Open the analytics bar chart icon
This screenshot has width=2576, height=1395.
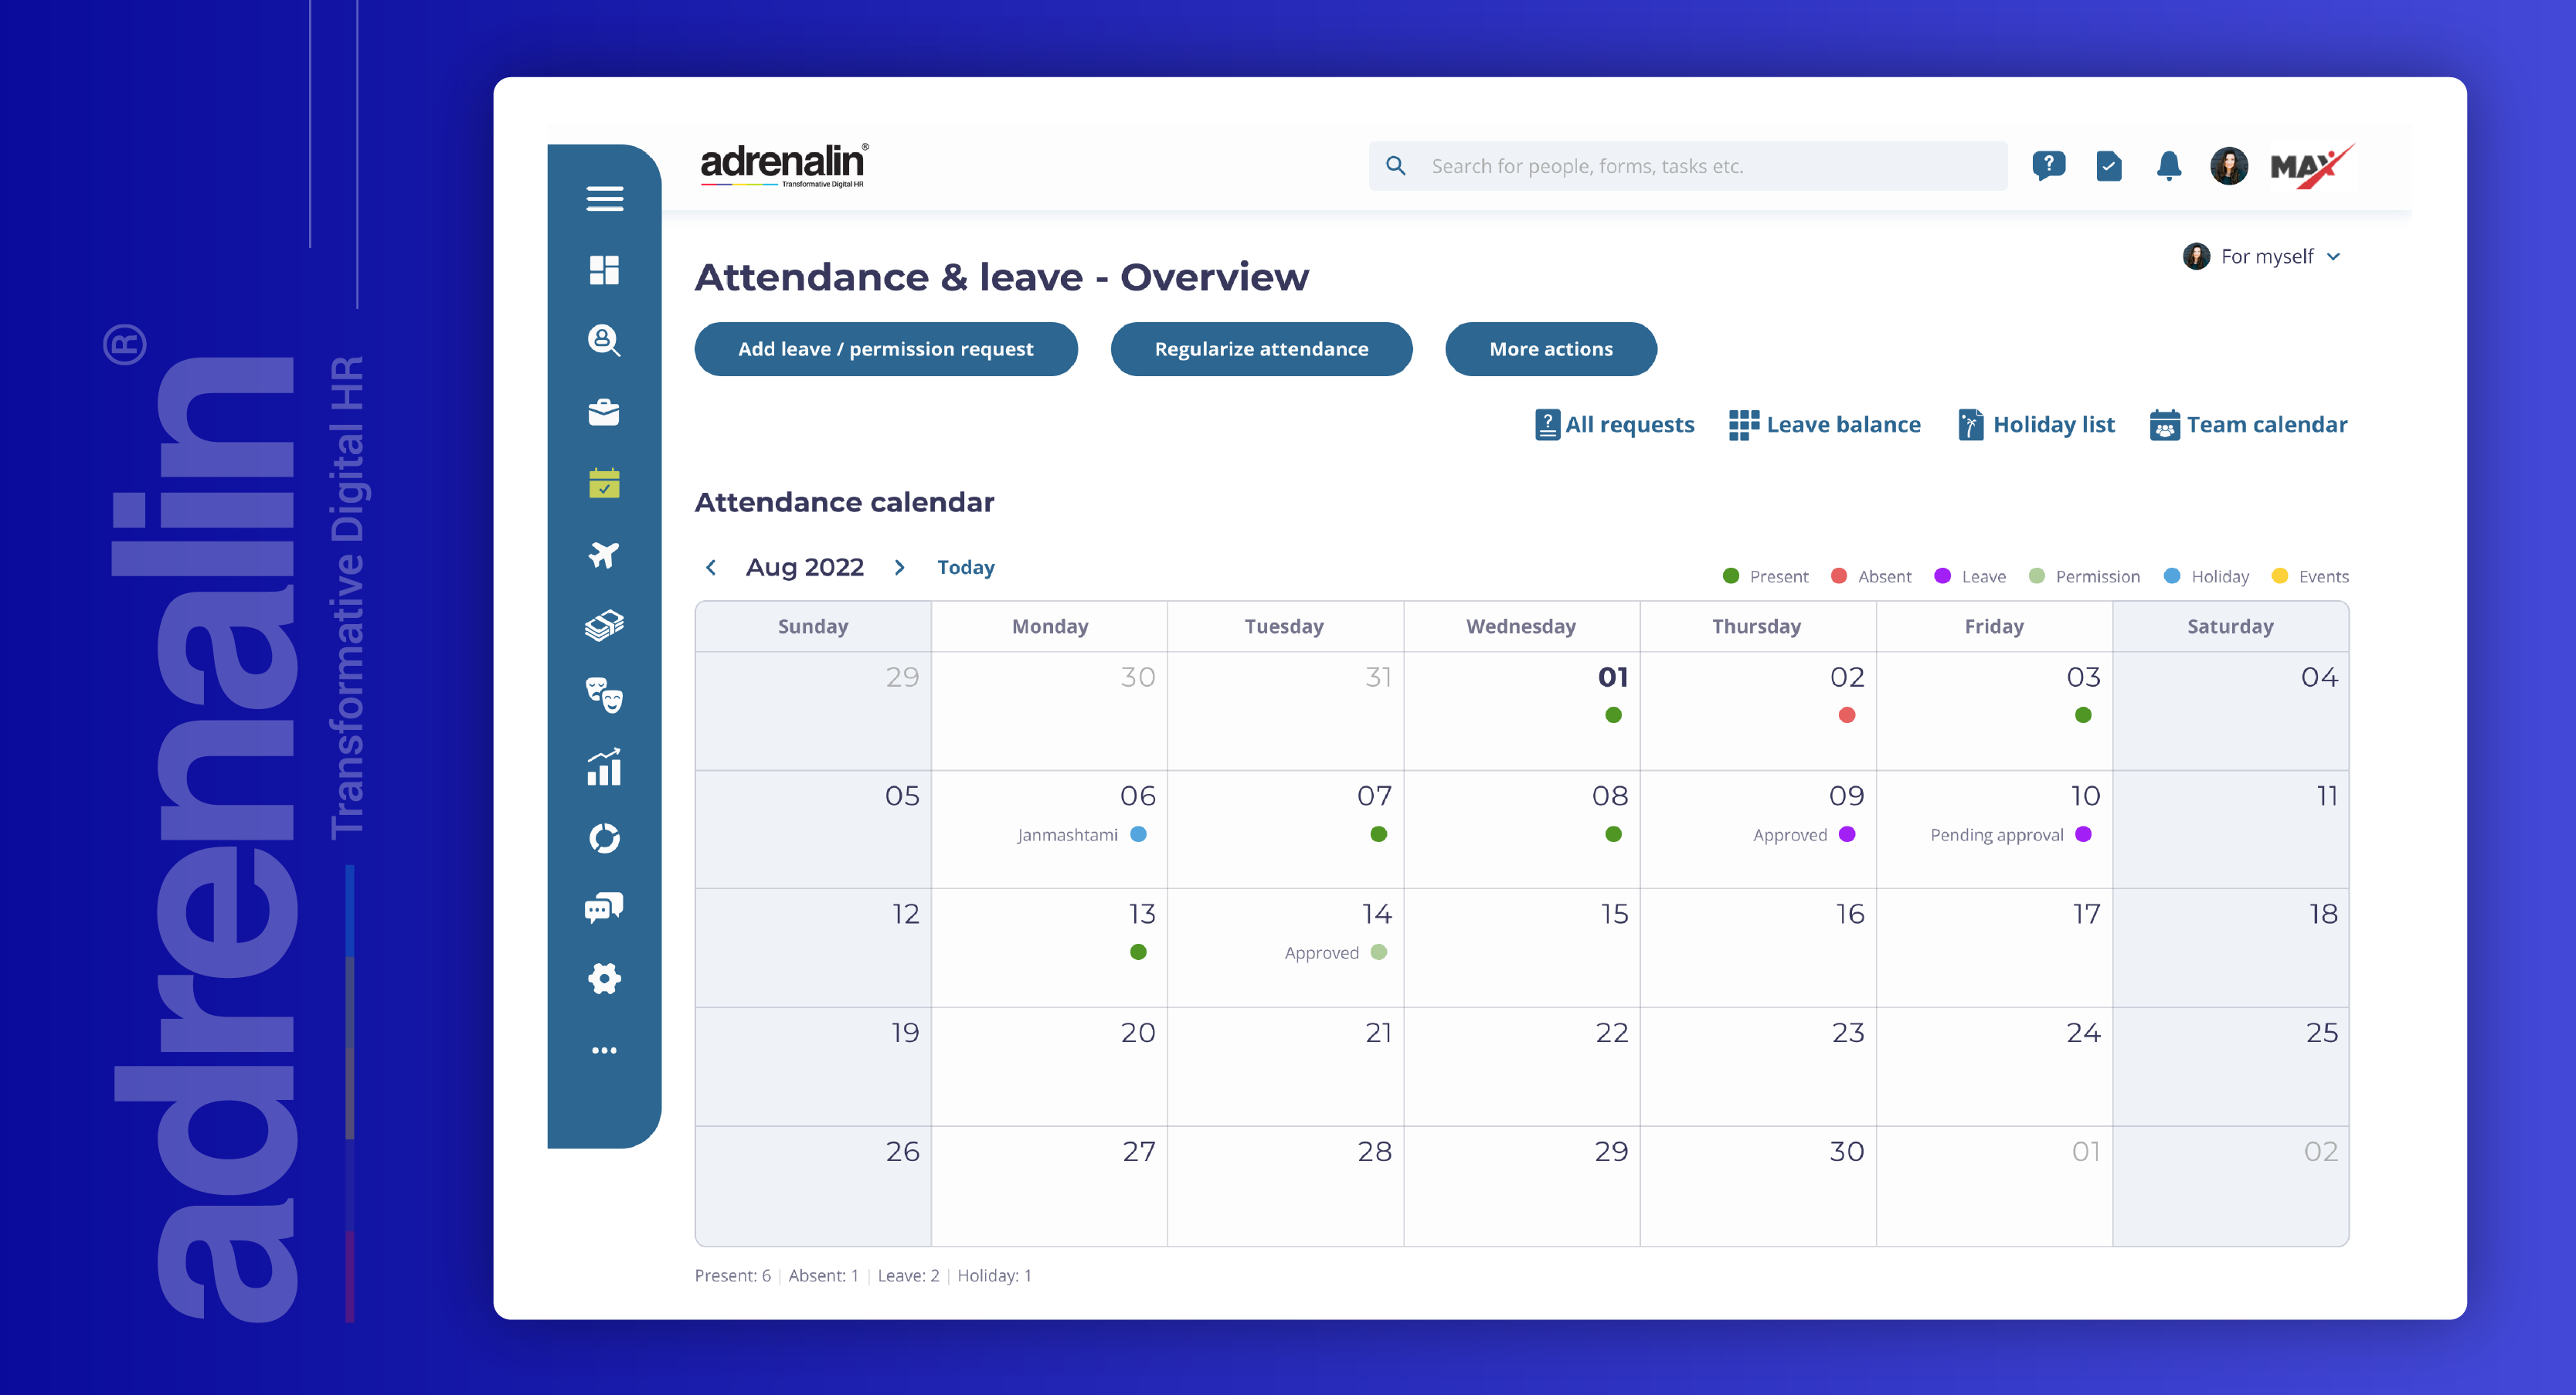click(604, 769)
